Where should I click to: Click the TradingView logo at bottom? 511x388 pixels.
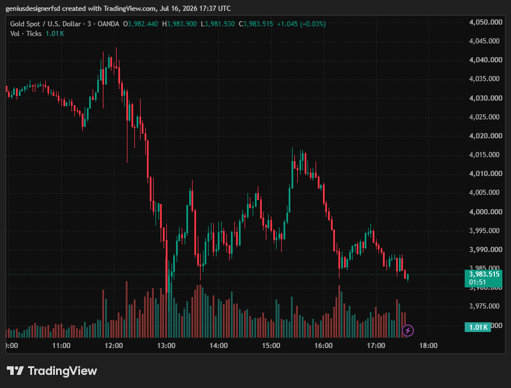pos(52,371)
